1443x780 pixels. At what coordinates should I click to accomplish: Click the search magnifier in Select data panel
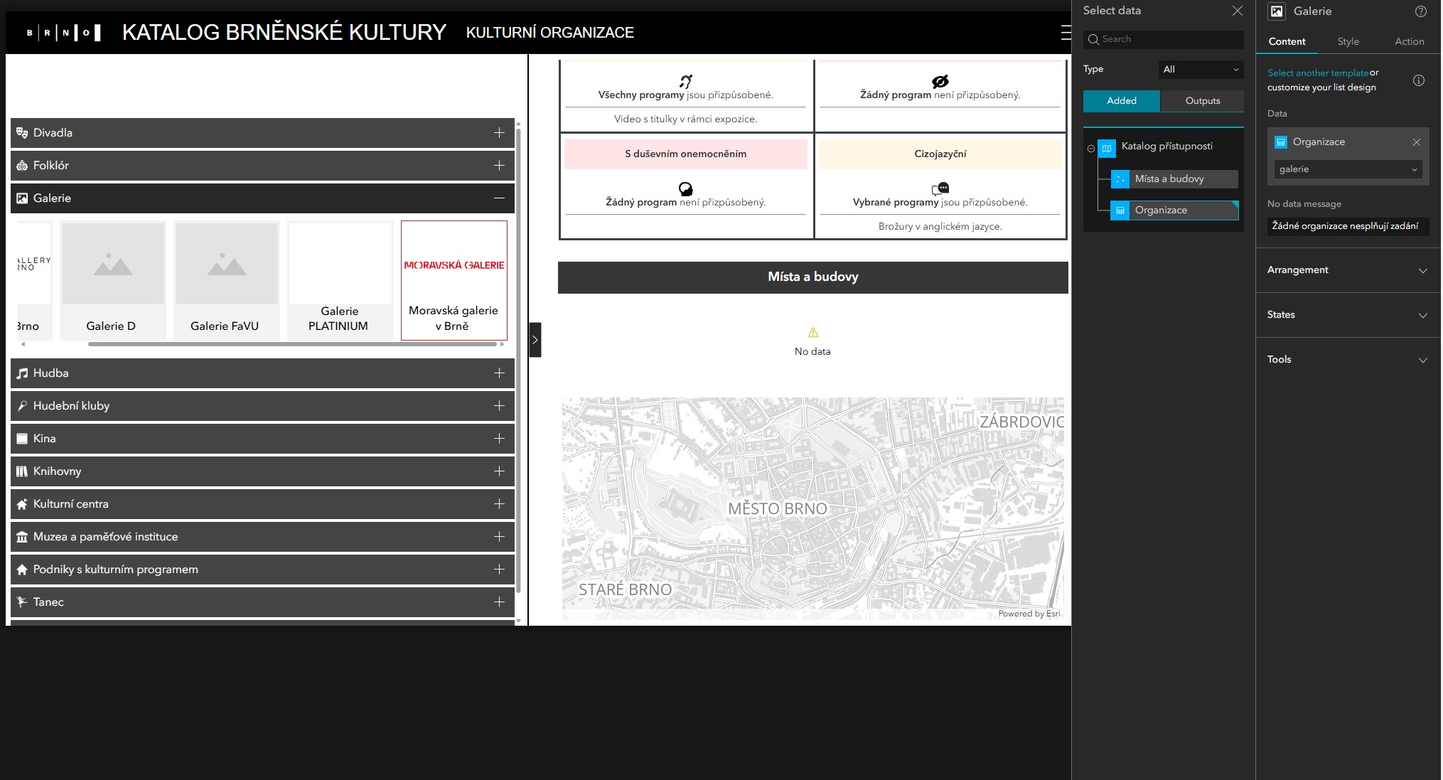pos(1093,39)
